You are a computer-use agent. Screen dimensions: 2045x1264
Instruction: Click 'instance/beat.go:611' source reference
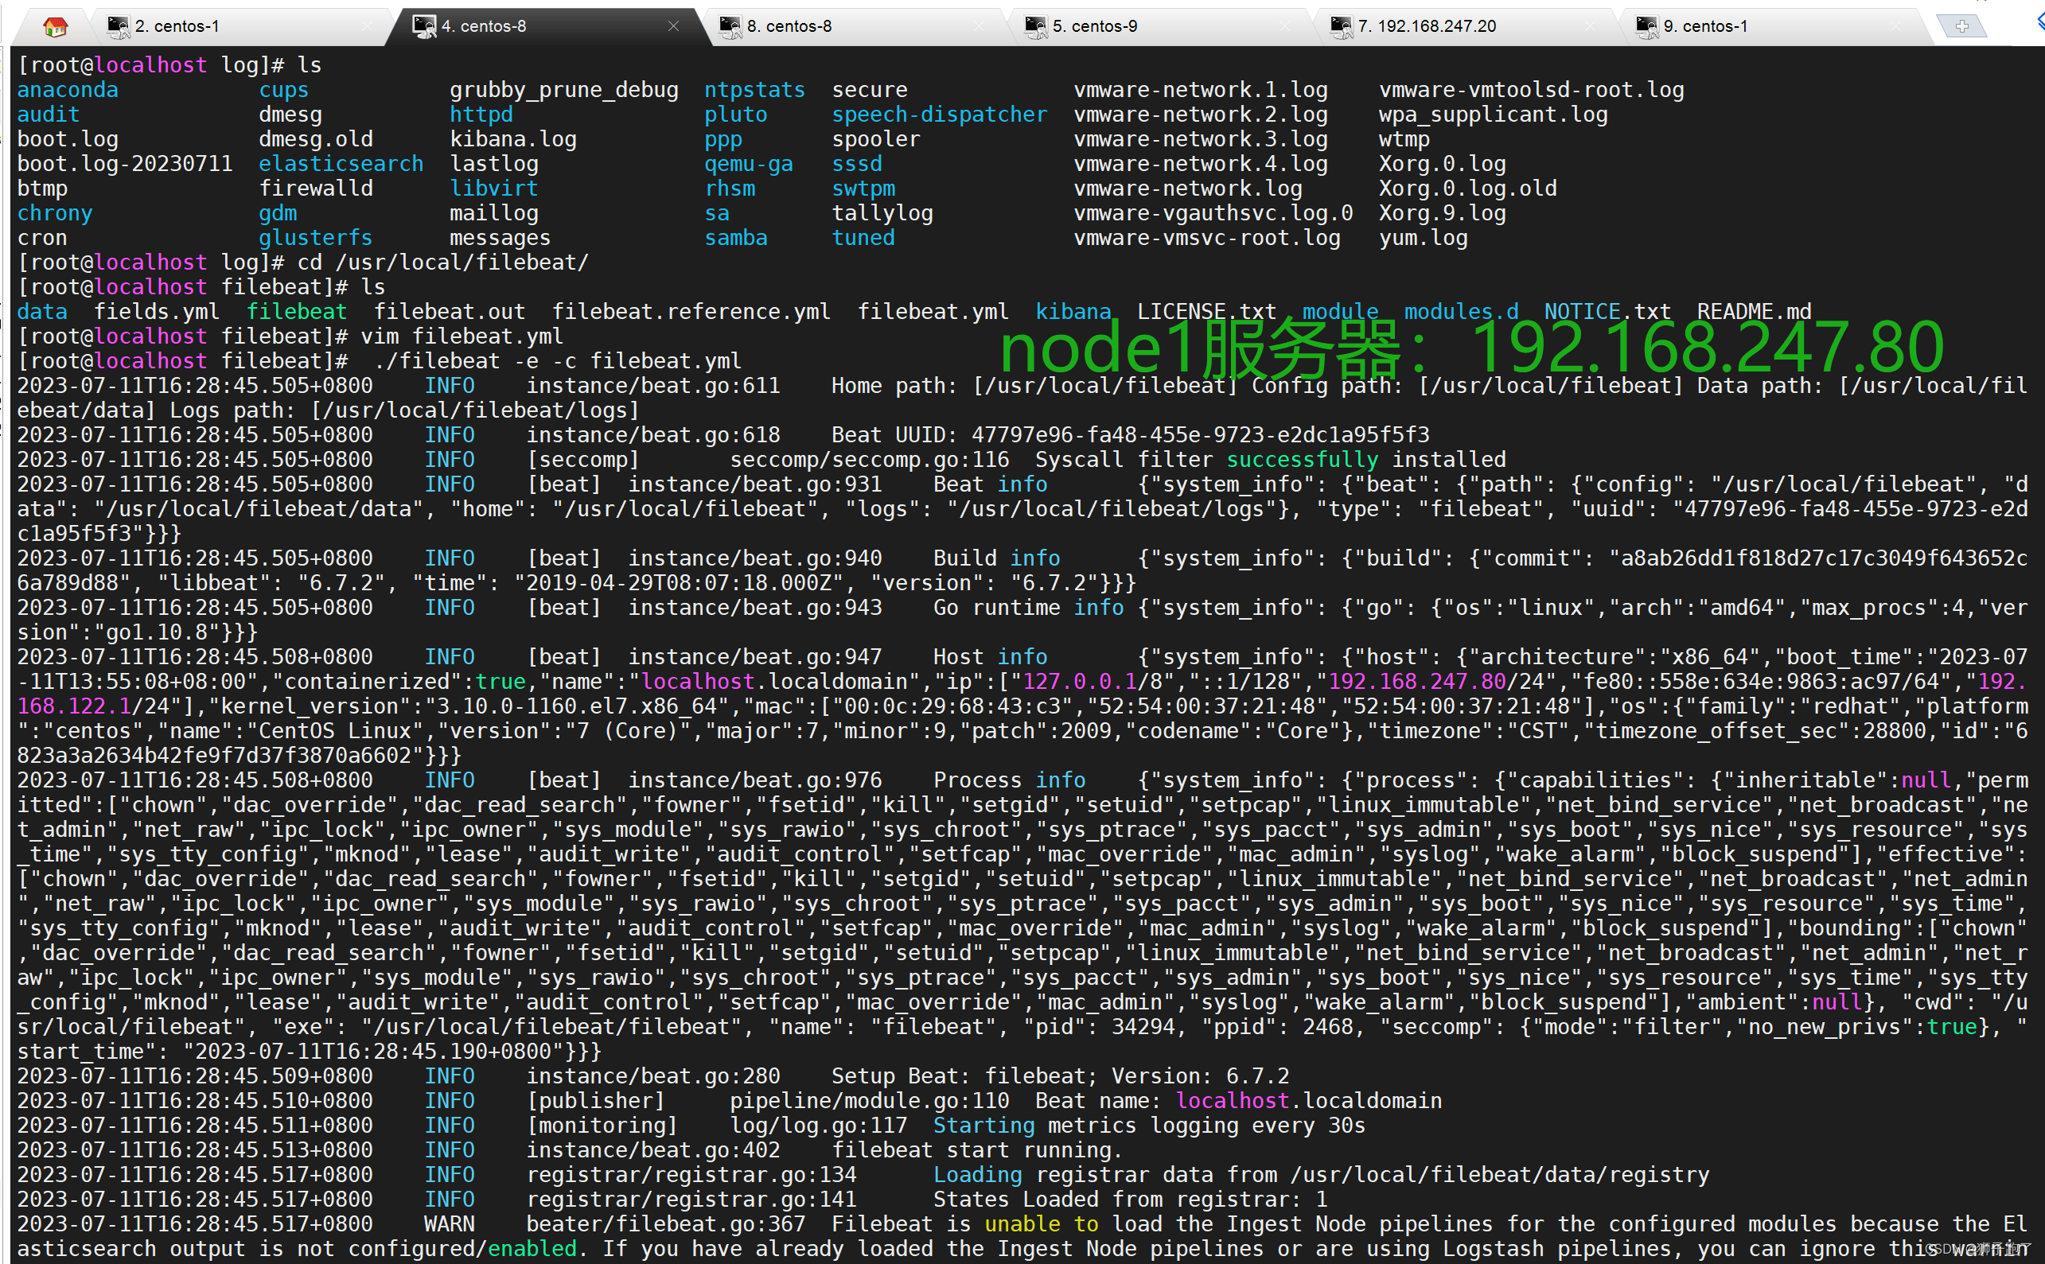pos(653,385)
